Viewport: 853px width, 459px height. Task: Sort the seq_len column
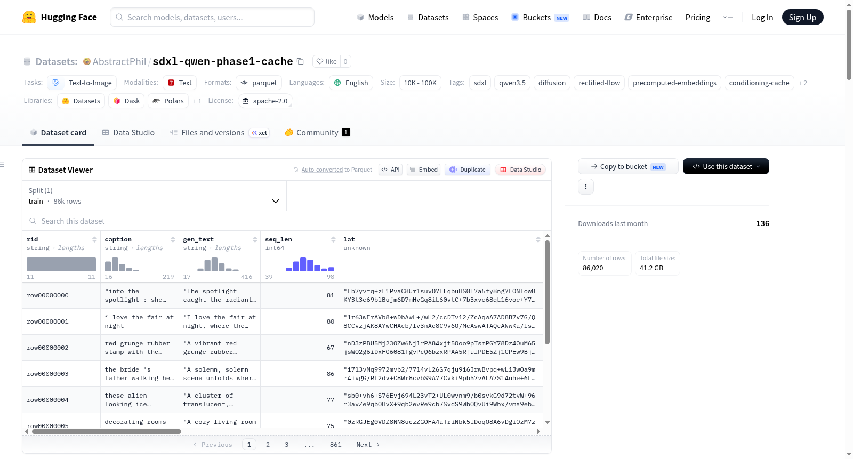pyautogui.click(x=333, y=239)
